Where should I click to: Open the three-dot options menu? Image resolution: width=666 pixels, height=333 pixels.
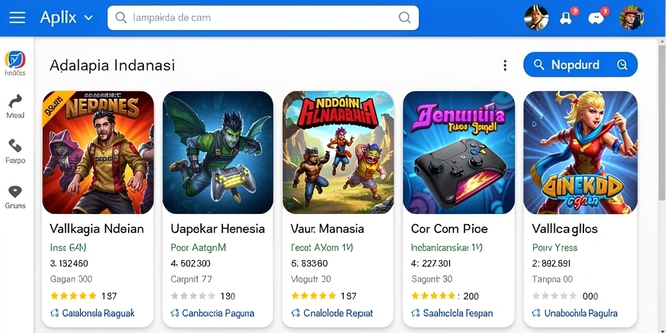505,65
